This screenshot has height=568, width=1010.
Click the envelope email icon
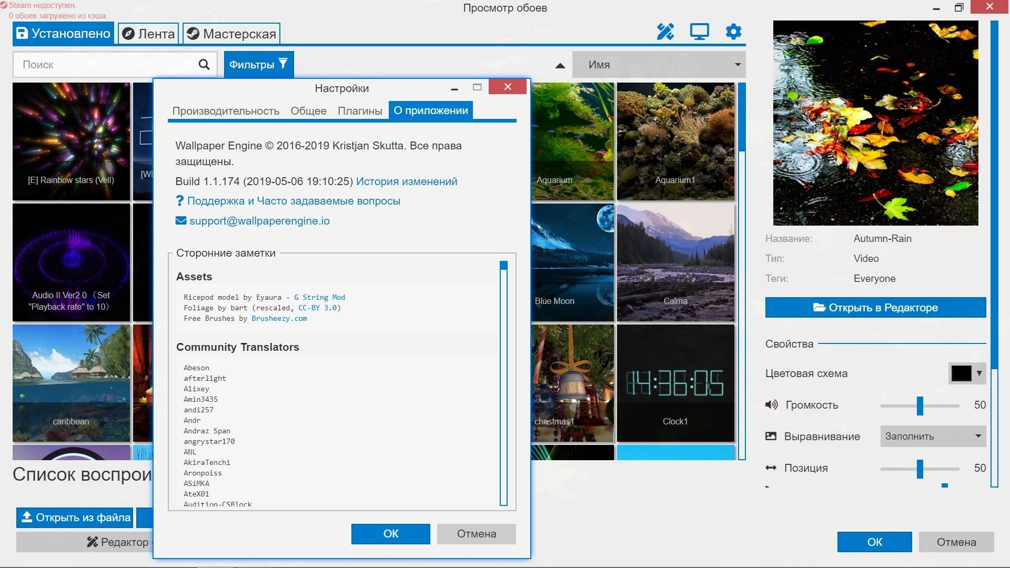(x=181, y=221)
